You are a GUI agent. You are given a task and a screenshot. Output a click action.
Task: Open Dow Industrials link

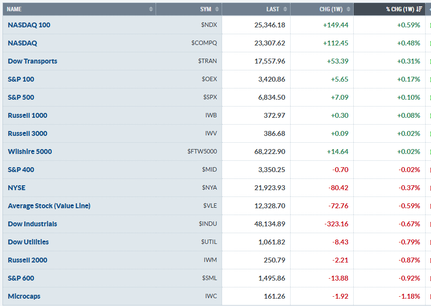(x=32, y=224)
